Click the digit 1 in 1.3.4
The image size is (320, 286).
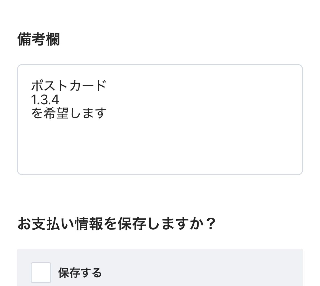click(33, 100)
